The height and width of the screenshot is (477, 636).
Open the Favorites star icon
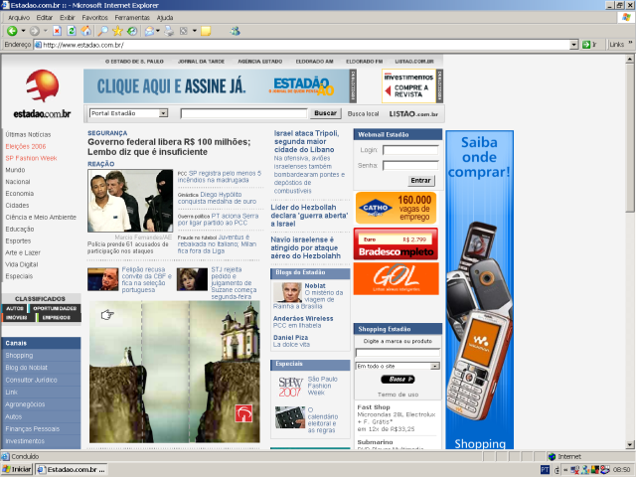118,31
